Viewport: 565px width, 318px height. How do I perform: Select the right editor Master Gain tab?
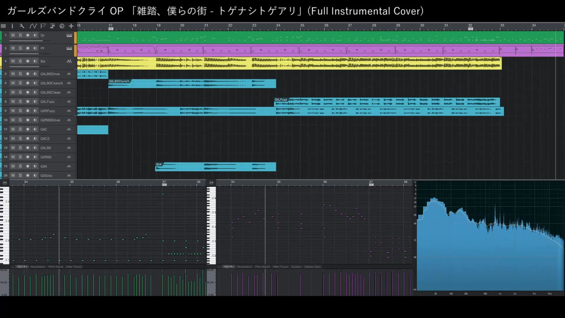(313, 267)
